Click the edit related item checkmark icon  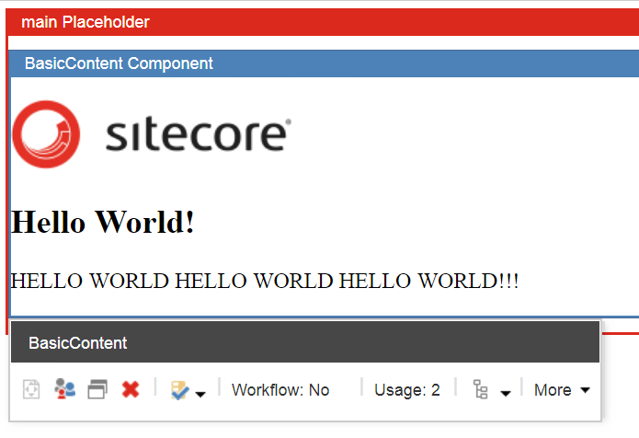[179, 390]
